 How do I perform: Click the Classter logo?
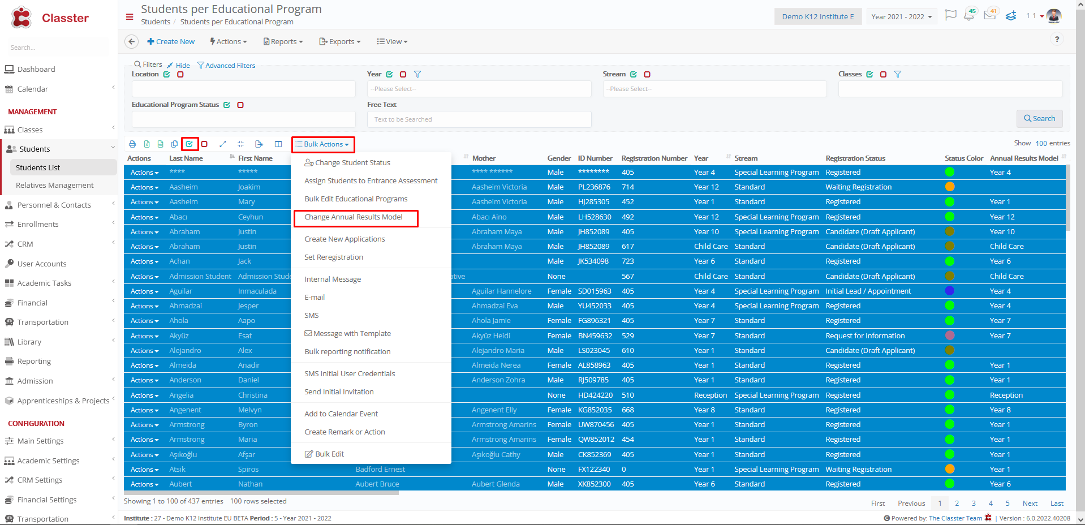pyautogui.click(x=50, y=18)
